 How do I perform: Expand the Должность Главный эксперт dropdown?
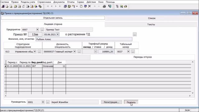coord(75,52)
